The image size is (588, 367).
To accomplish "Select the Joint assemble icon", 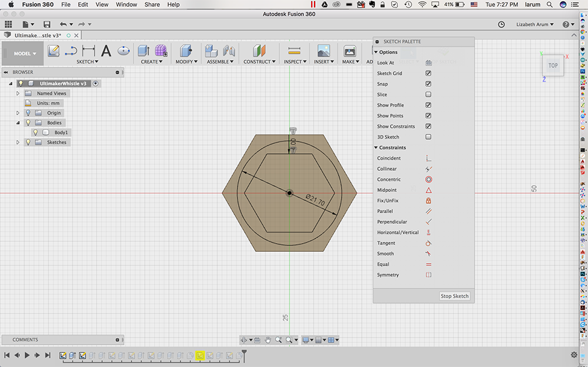I will click(229, 50).
